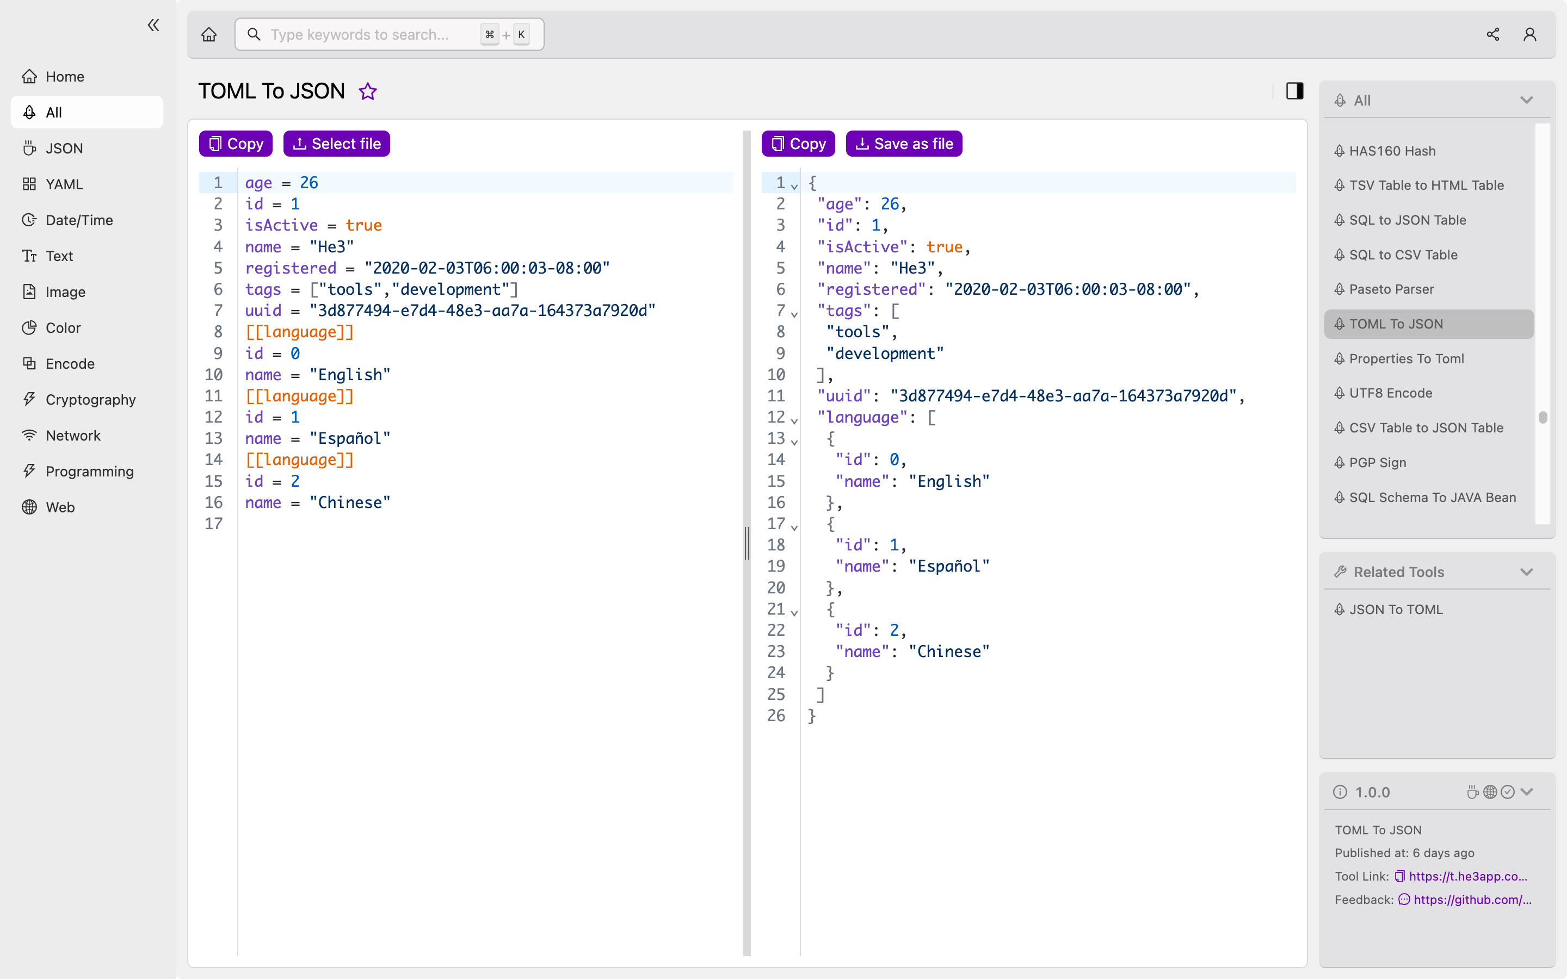The width and height of the screenshot is (1567, 979).
Task: Open the github Feedback link
Action: pos(1472,900)
